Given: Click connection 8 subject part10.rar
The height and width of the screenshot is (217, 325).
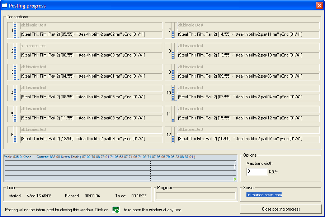Looking at the screenshot, I should [248, 55].
